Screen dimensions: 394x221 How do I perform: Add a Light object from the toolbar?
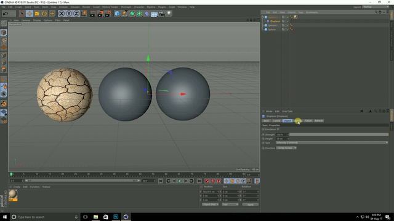click(x=169, y=14)
